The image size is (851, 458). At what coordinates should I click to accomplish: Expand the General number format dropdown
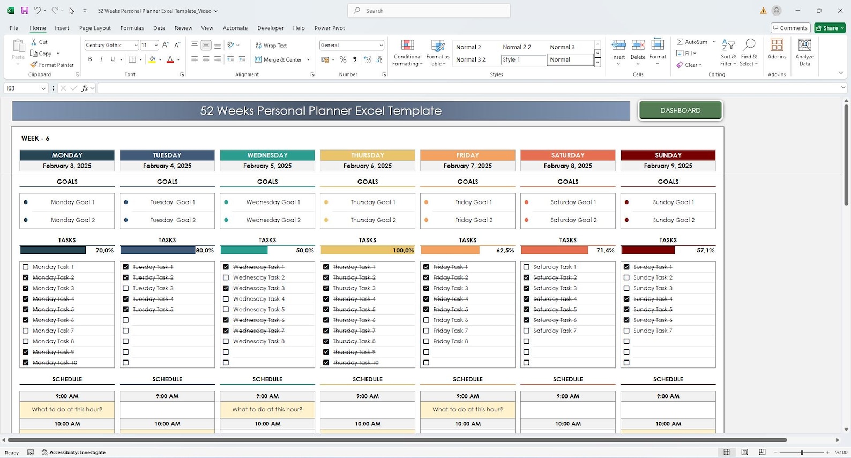coord(381,45)
